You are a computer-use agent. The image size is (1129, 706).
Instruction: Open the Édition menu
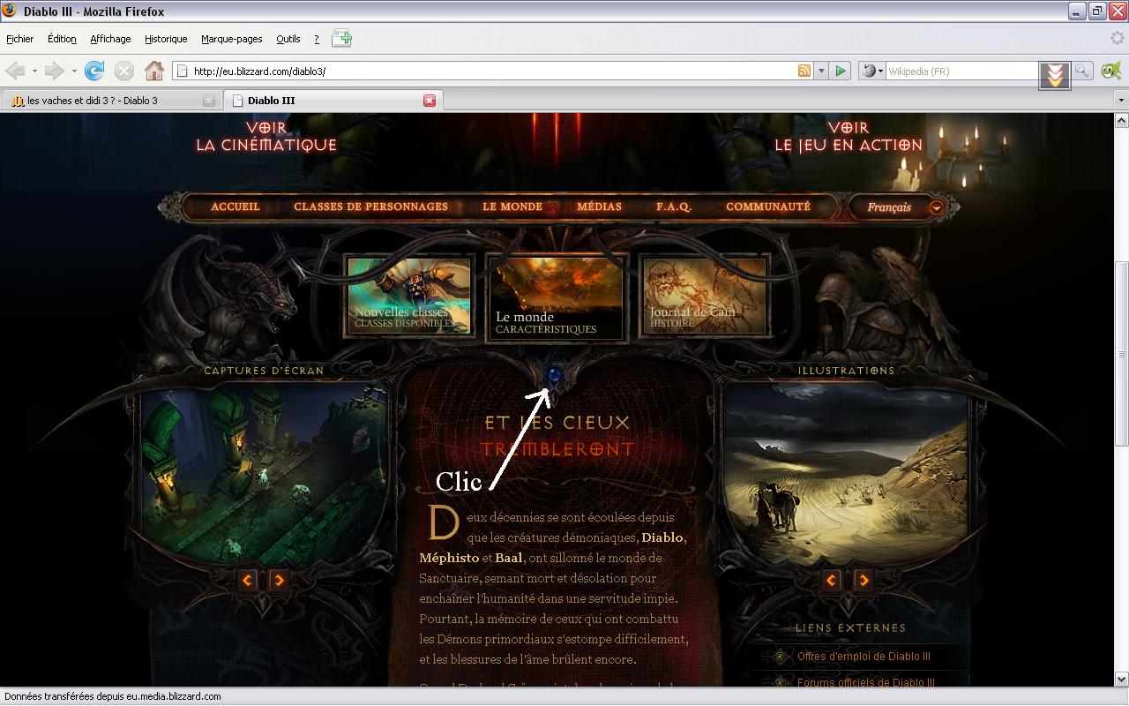(x=62, y=39)
